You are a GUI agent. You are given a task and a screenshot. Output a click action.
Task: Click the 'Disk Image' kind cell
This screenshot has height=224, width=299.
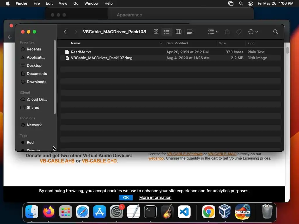coord(257,58)
